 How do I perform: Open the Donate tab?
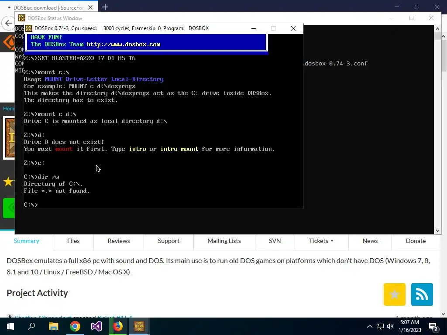(416, 241)
